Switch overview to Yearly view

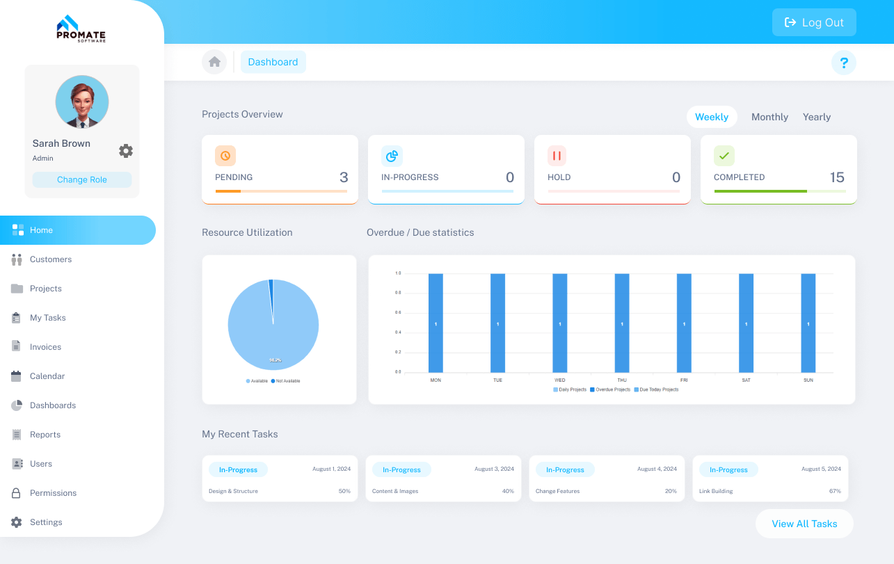[816, 117]
